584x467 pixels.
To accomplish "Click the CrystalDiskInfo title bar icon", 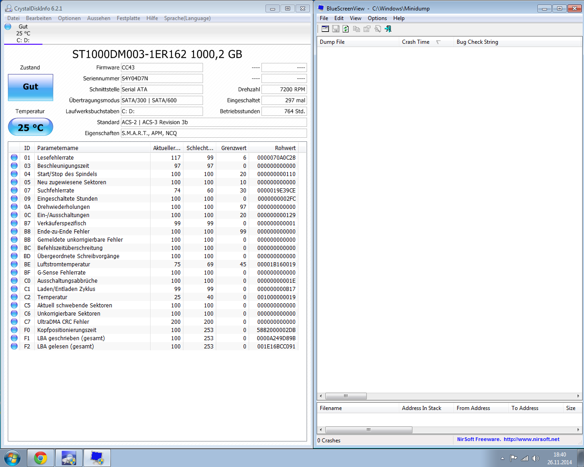I will tap(8, 8).
